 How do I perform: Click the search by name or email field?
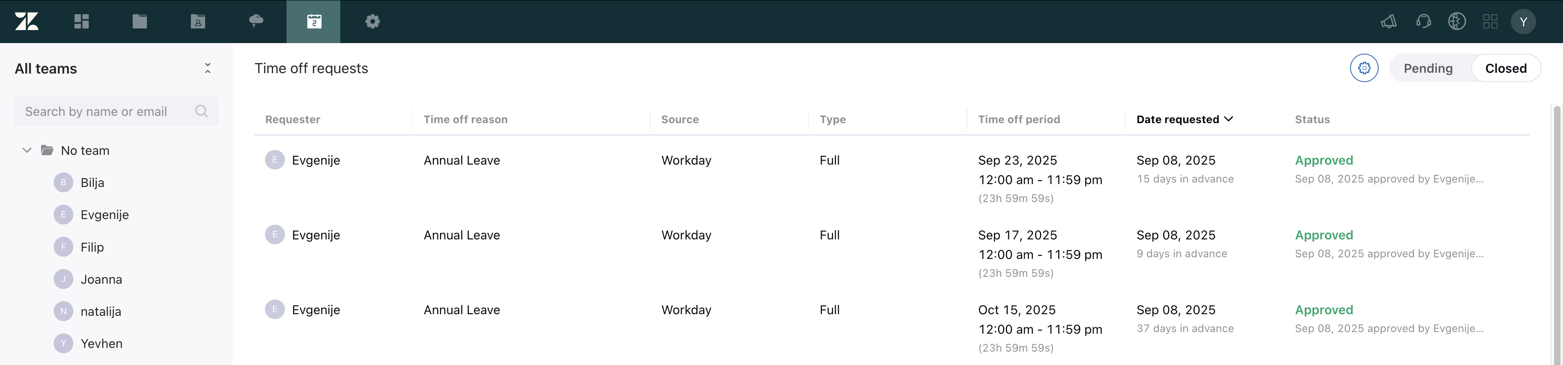coord(116,111)
